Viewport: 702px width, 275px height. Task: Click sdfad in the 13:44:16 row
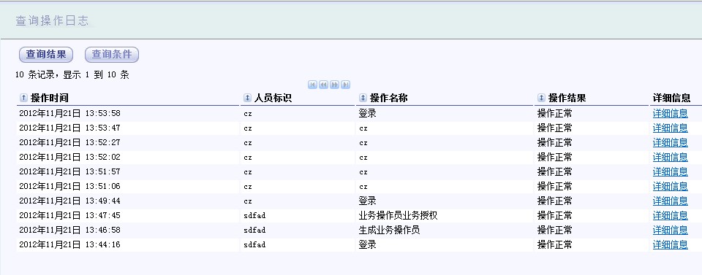tap(254, 244)
